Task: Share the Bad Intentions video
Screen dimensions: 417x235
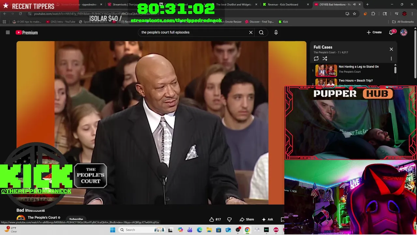Action: pyautogui.click(x=247, y=219)
